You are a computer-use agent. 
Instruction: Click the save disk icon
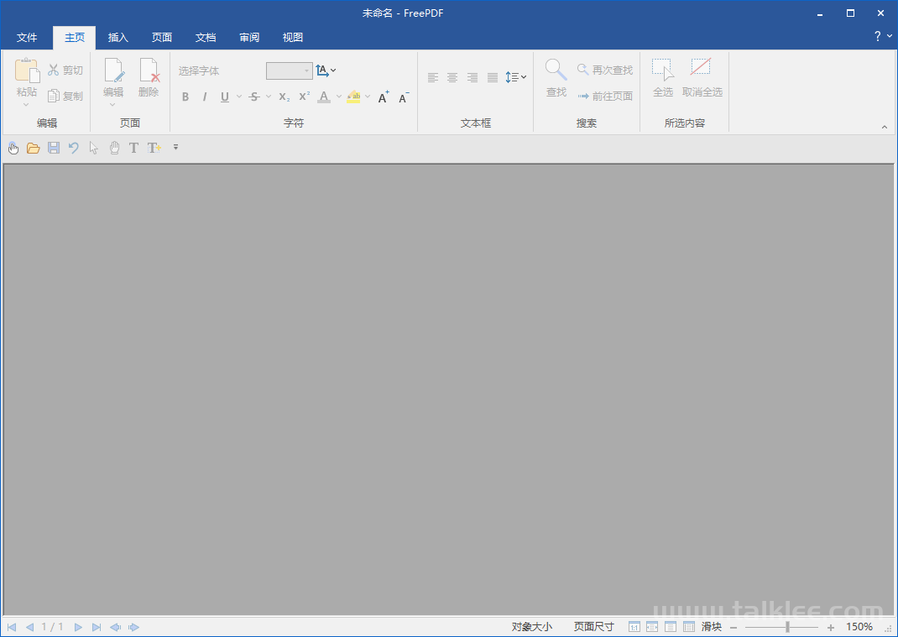pyautogui.click(x=54, y=149)
